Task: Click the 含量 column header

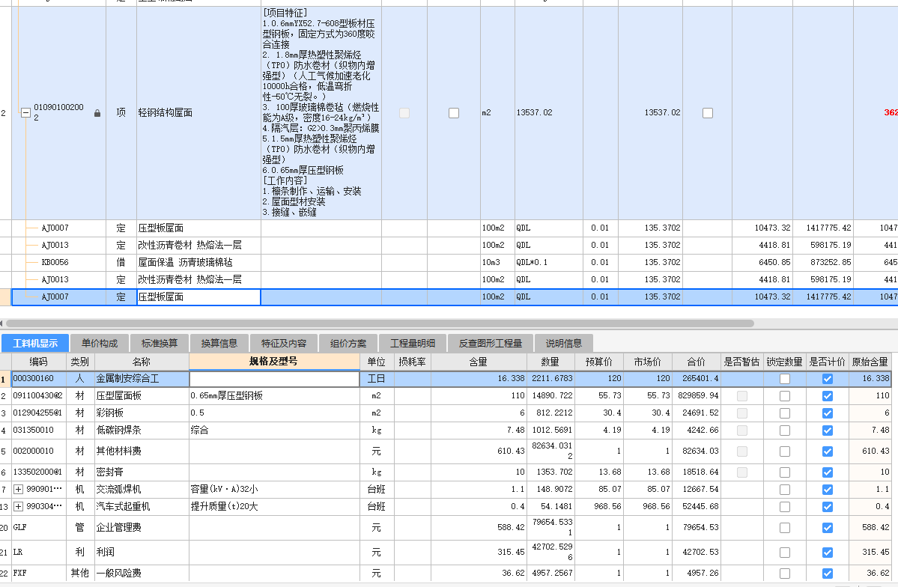Action: (479, 362)
